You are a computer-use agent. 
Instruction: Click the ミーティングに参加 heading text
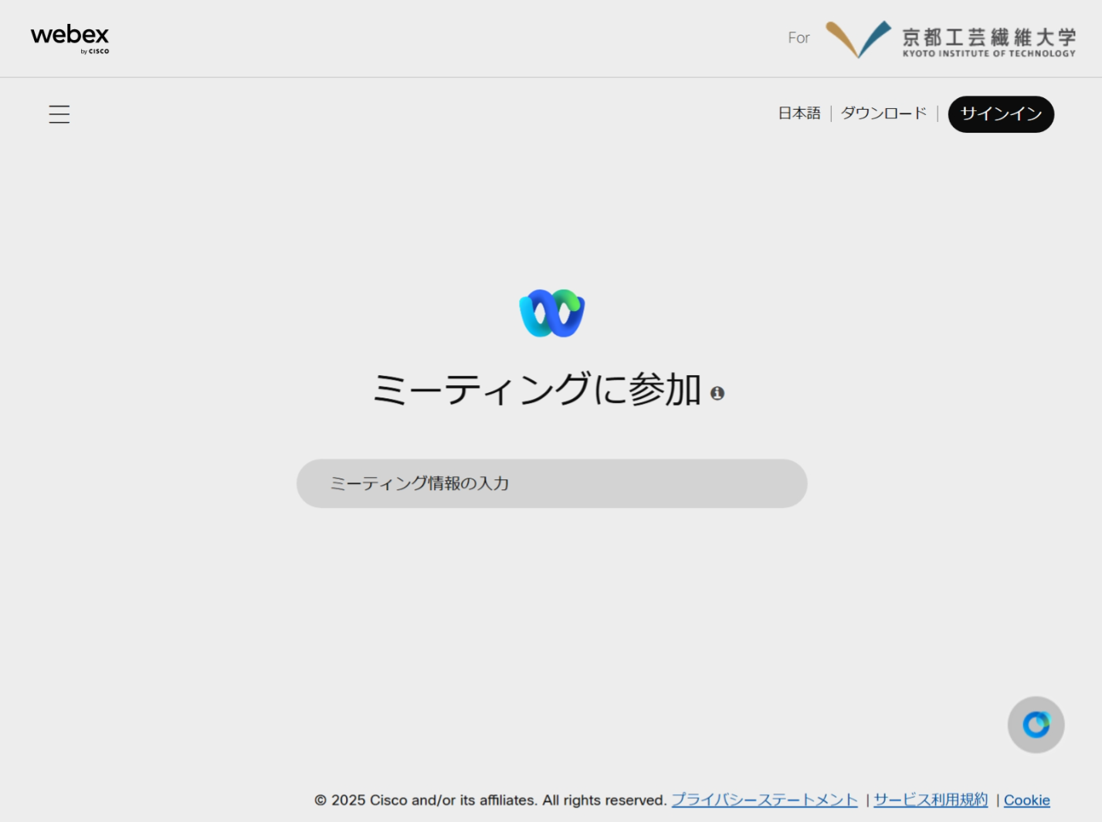click(x=537, y=388)
